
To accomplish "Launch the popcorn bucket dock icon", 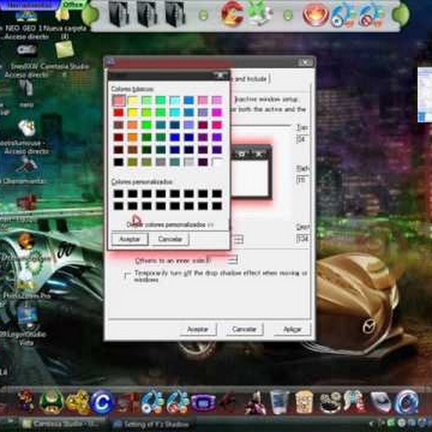I will [304, 401].
